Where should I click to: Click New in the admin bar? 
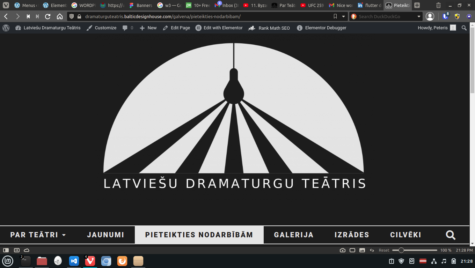coord(148,28)
